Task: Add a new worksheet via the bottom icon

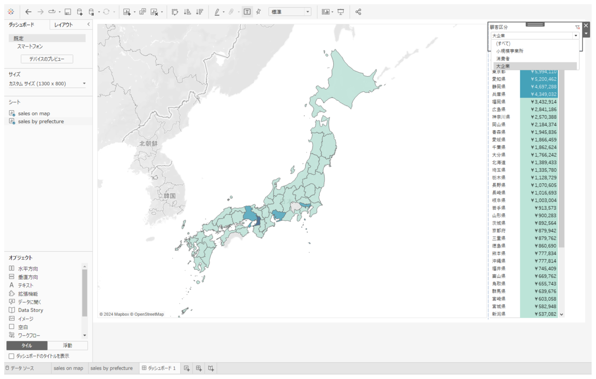Action: [x=187, y=368]
